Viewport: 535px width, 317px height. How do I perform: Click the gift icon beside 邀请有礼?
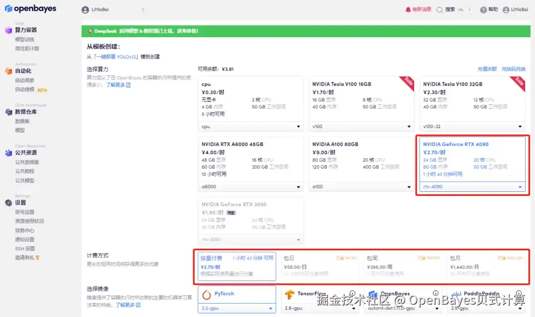pos(38,258)
